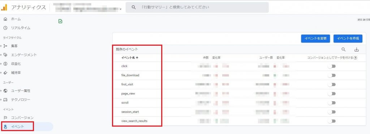Toggle conversion switch for scroll event
The height and width of the screenshot is (134, 370).
(332, 103)
